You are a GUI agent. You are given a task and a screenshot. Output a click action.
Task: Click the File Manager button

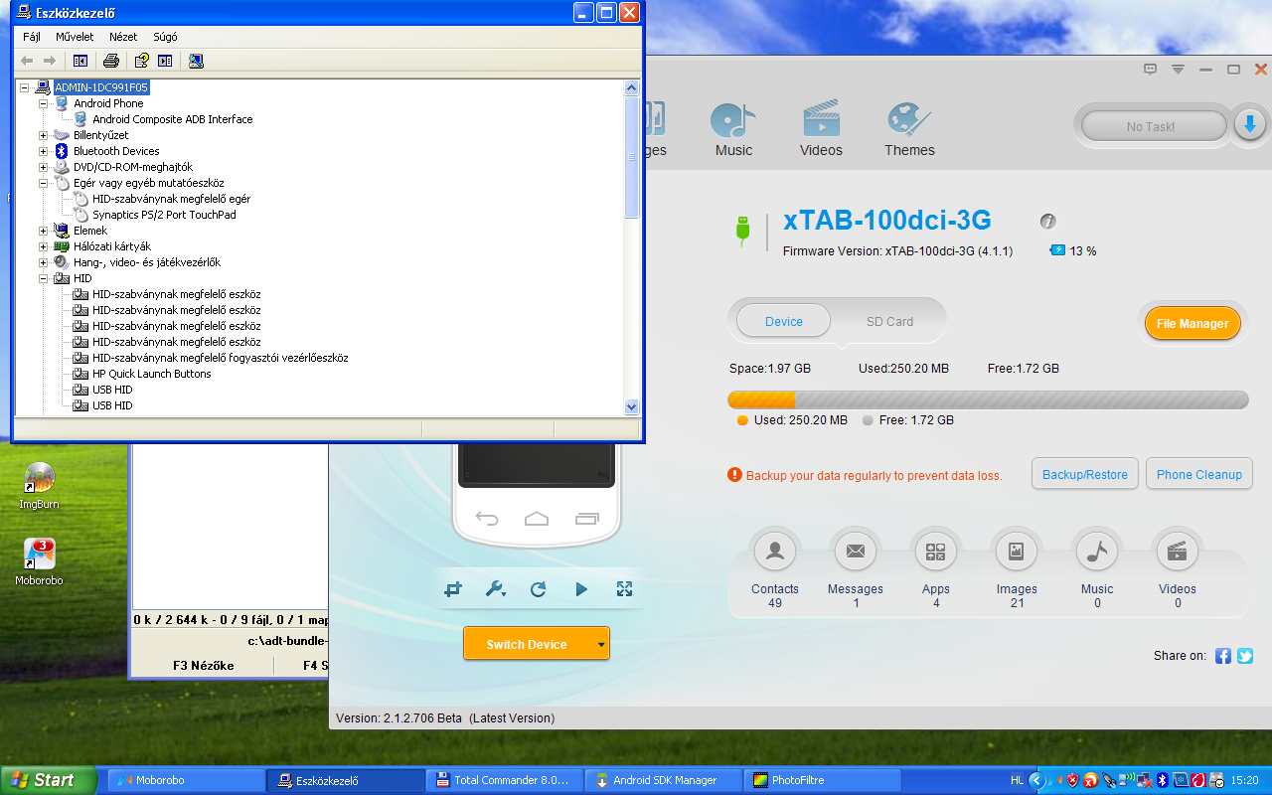(1192, 323)
